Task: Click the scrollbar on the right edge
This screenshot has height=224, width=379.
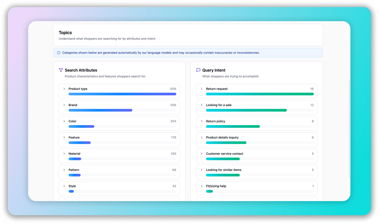Action: click(349, 128)
